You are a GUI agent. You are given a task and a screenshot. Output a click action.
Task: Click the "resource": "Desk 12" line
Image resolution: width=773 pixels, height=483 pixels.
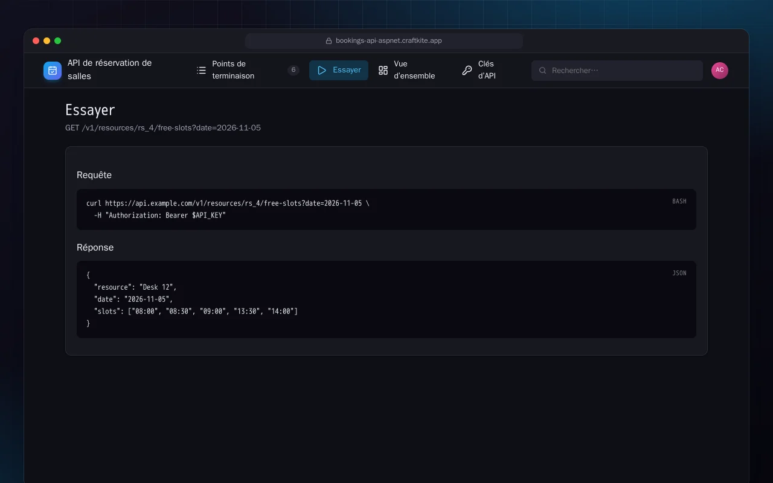(x=135, y=287)
